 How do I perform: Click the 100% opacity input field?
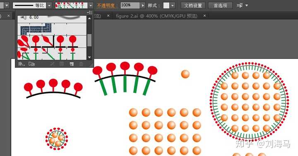click(x=130, y=5)
